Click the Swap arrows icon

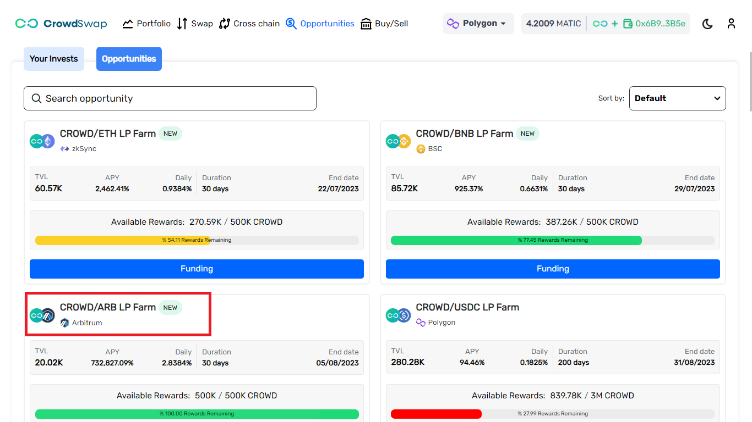(182, 24)
